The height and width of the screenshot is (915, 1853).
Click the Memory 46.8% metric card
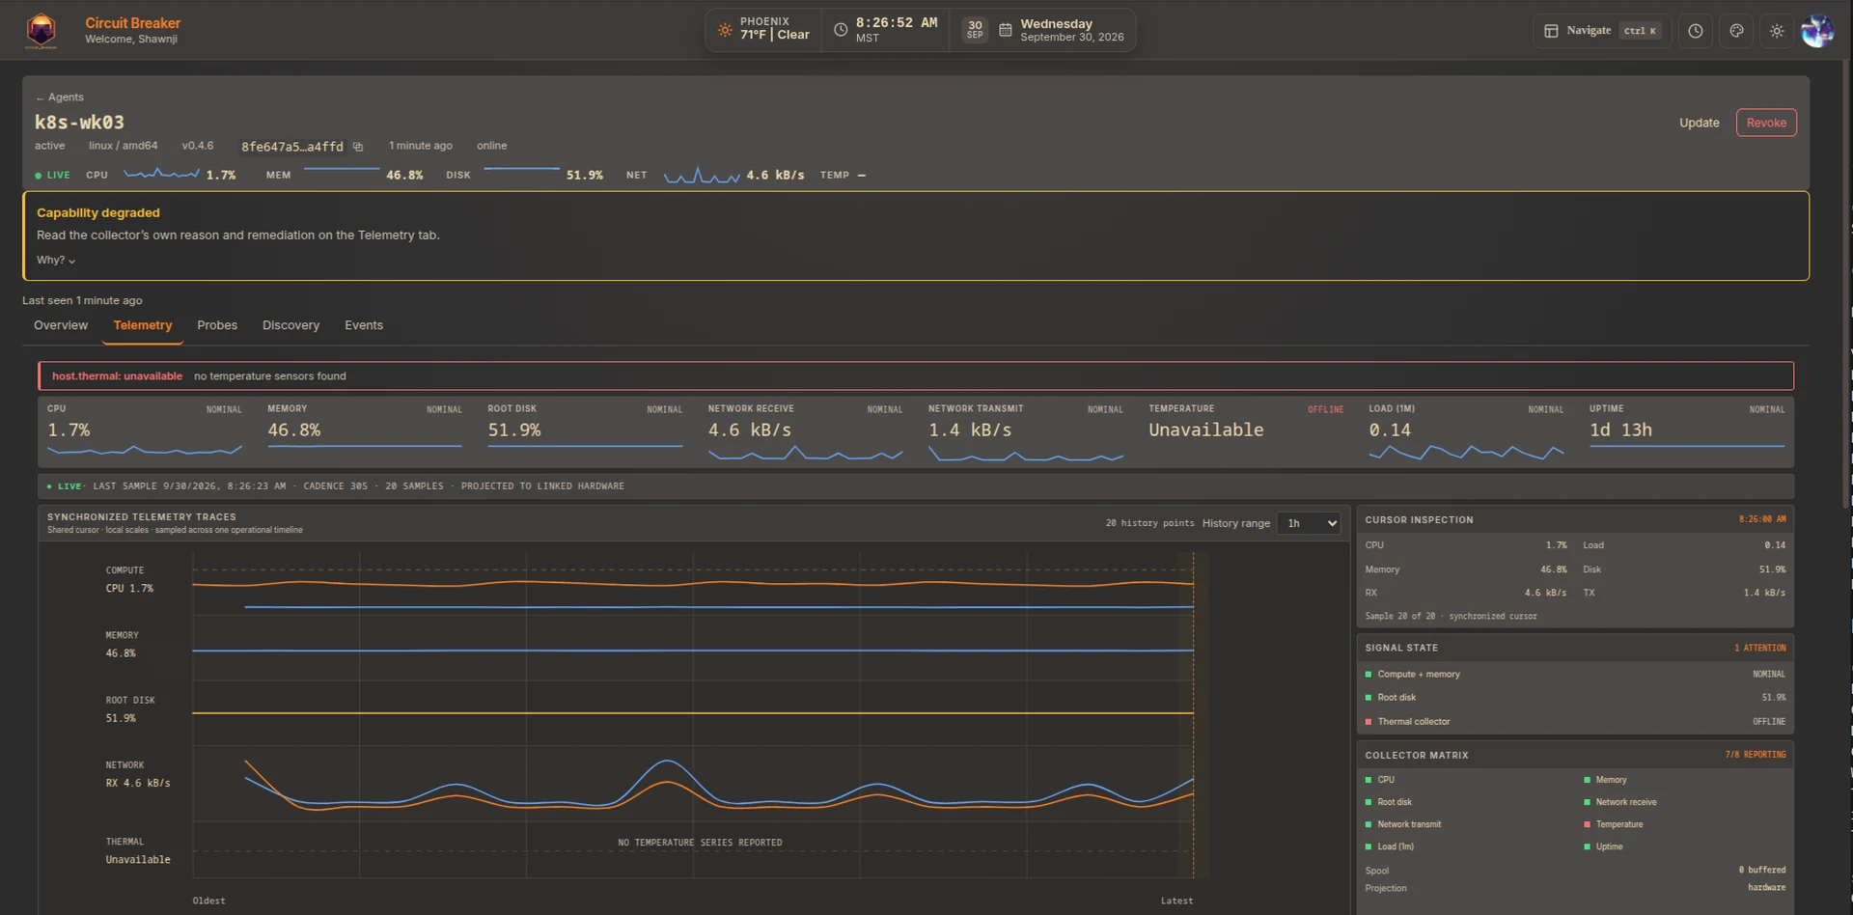coord(365,430)
